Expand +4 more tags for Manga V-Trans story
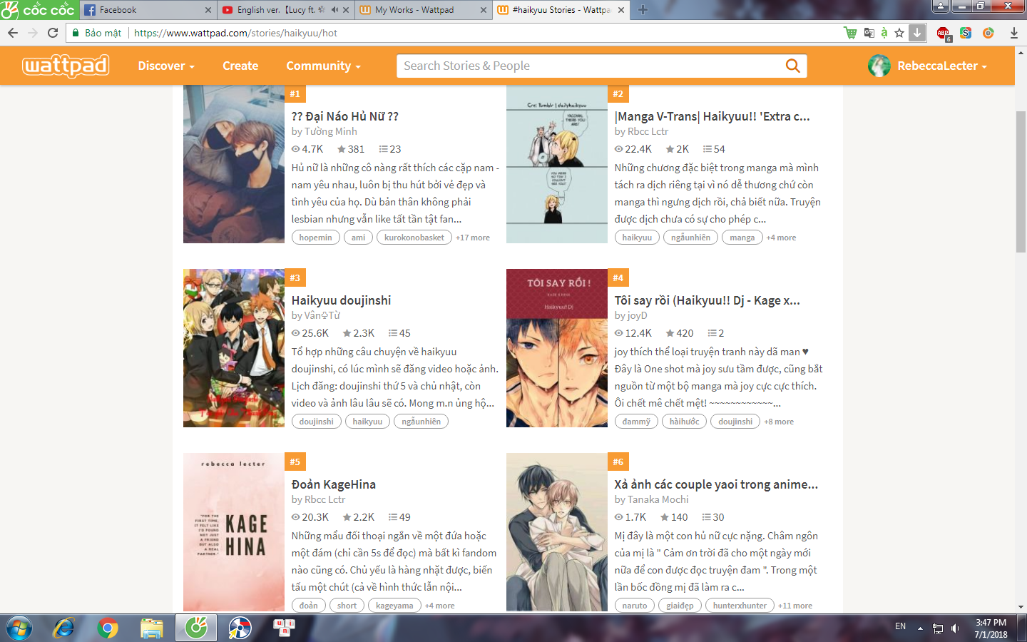This screenshot has height=642, width=1027. (781, 238)
